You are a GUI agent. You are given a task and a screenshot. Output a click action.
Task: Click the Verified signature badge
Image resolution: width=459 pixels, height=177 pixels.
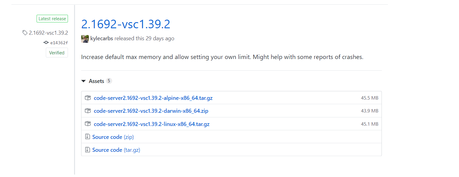pyautogui.click(x=57, y=53)
